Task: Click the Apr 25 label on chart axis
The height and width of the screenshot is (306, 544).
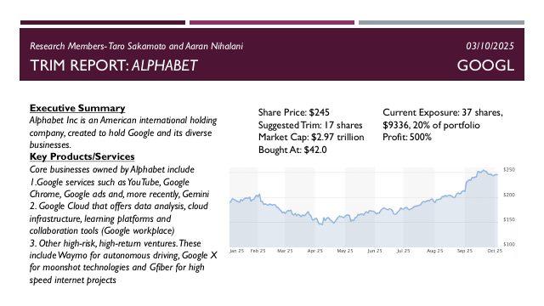Action: click(x=315, y=251)
